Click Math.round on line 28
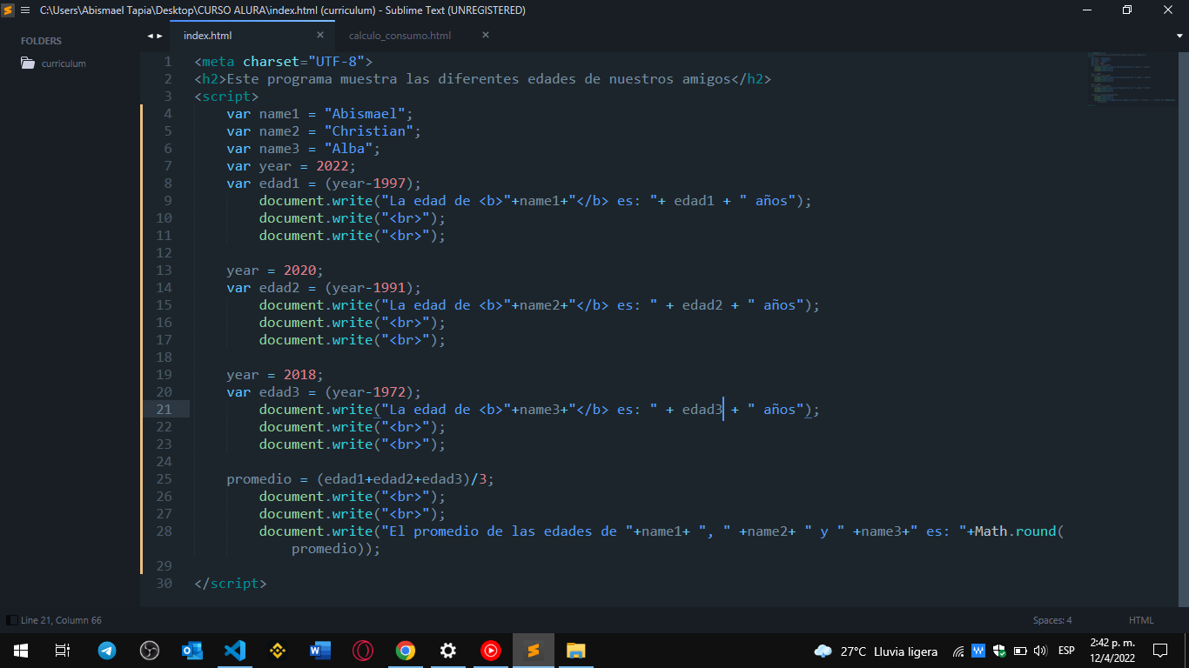This screenshot has width=1189, height=668. pyautogui.click(x=1015, y=531)
